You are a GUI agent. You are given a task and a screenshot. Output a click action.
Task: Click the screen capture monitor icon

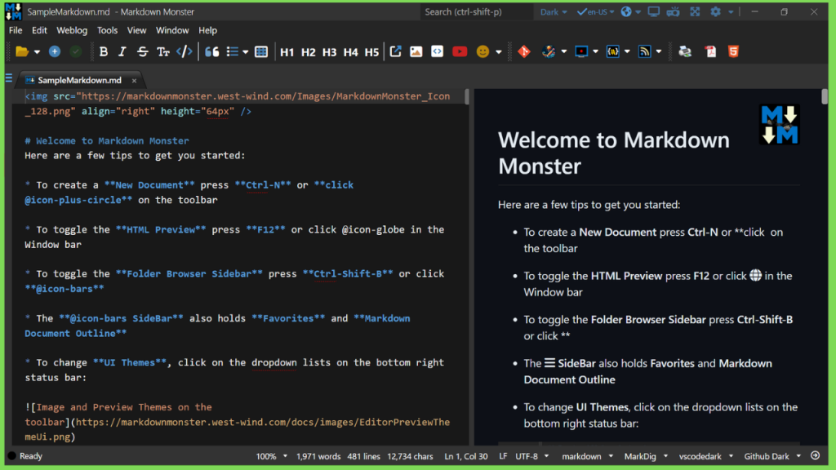pyautogui.click(x=581, y=51)
